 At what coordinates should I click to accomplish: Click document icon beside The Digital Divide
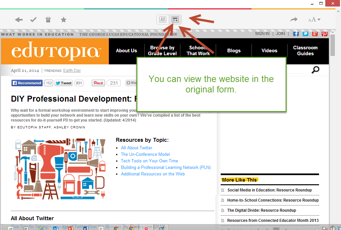(x=223, y=210)
